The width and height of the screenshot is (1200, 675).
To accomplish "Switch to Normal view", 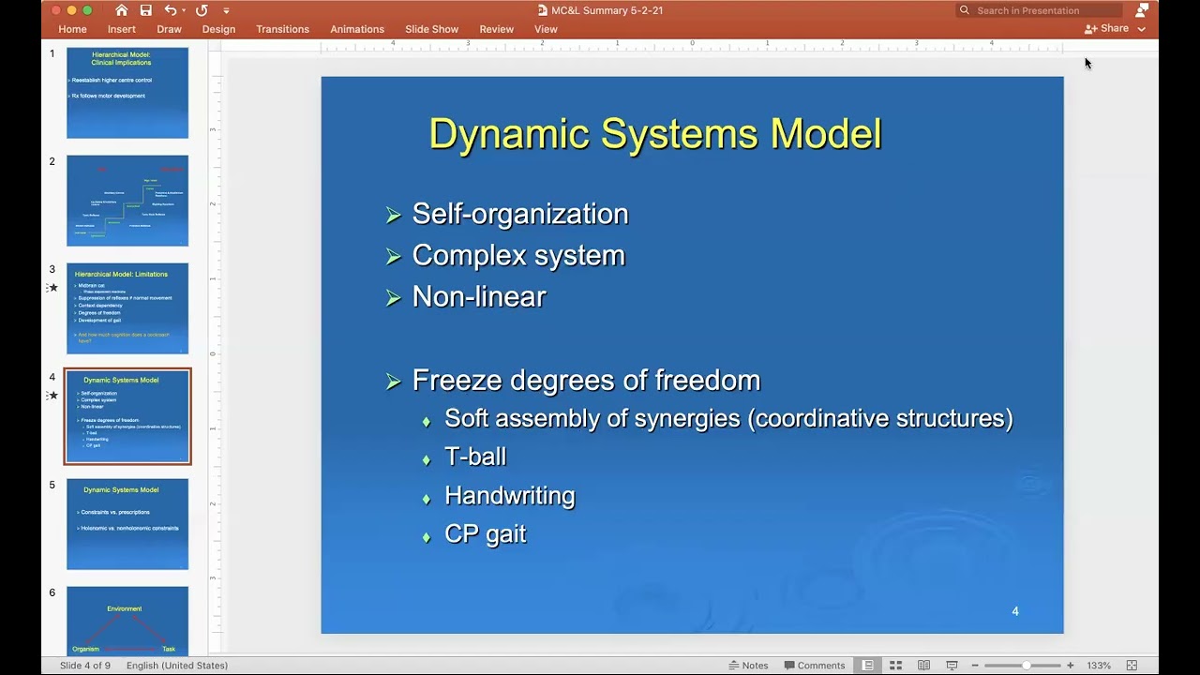I will coord(868,666).
